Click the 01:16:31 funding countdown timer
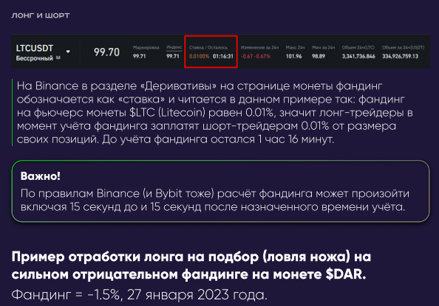 click(223, 56)
